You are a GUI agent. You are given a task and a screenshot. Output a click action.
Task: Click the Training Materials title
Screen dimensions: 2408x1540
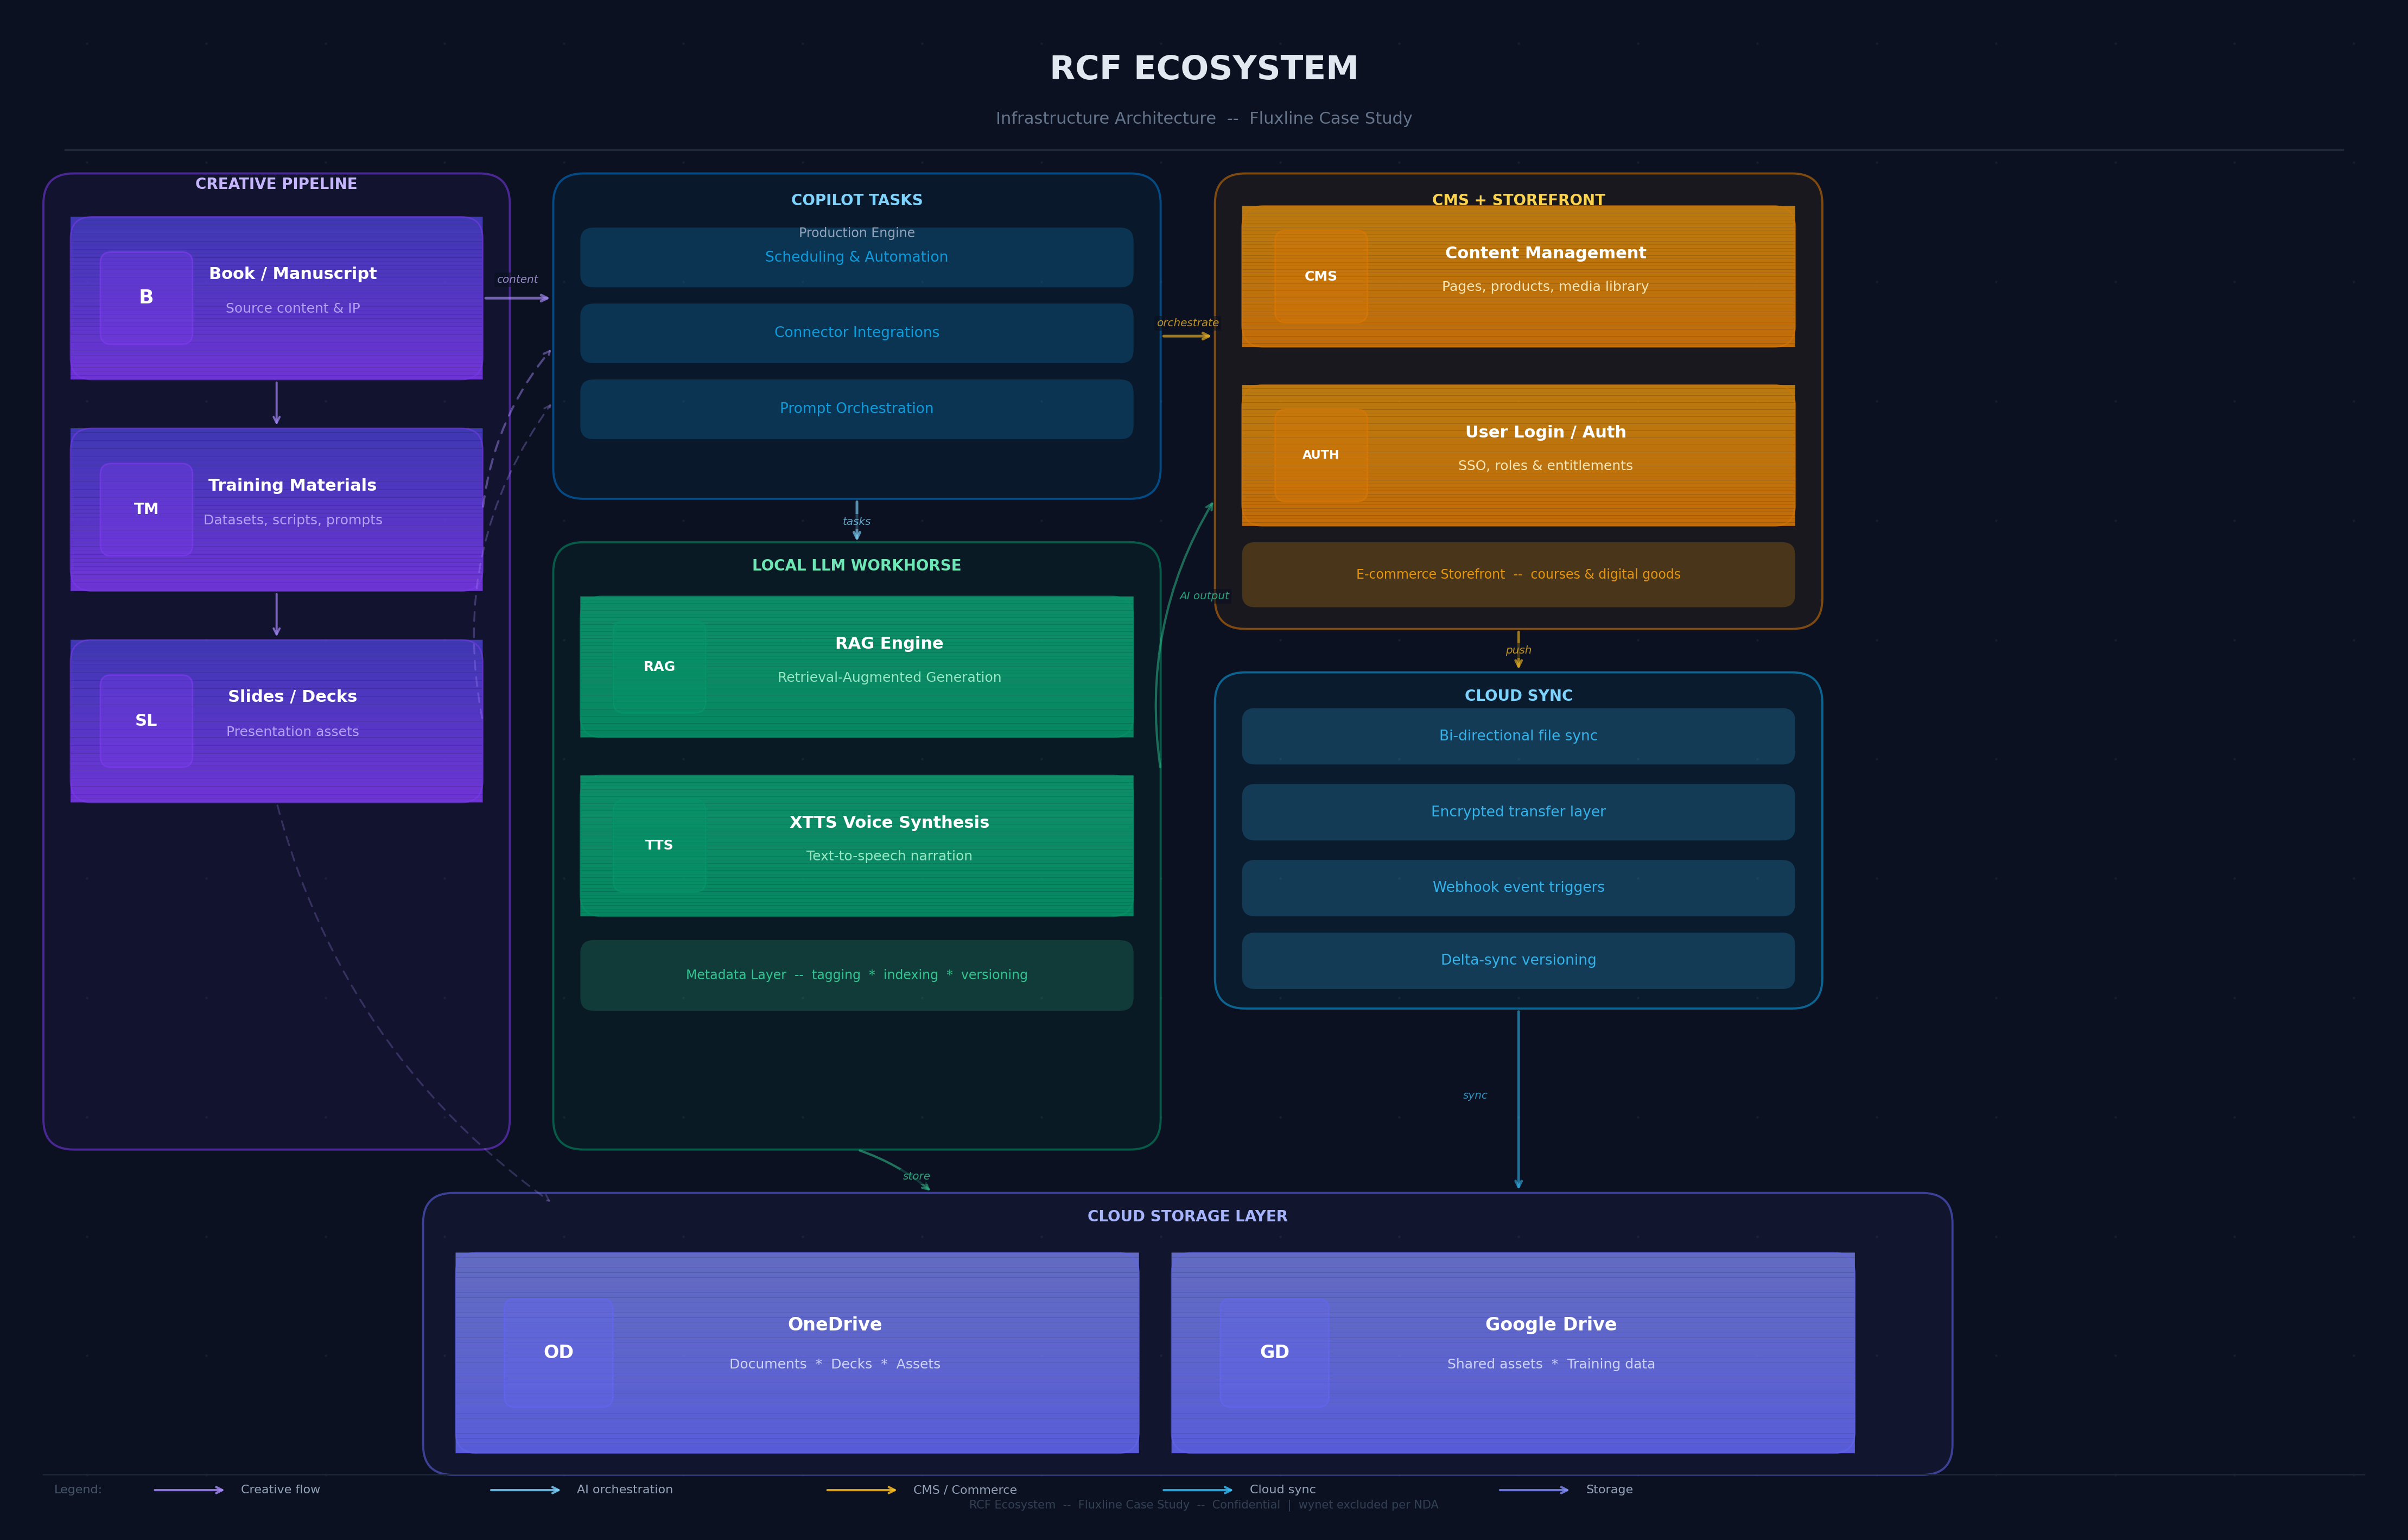tap(293, 485)
